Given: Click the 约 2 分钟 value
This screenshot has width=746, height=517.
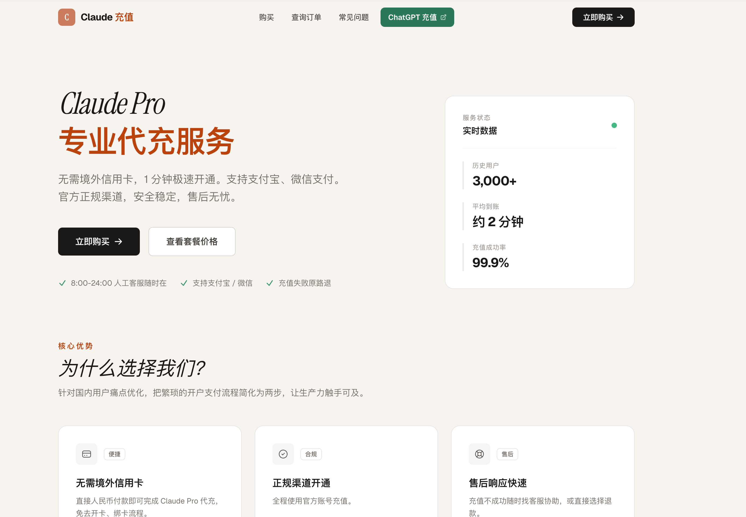Looking at the screenshot, I should tap(498, 222).
